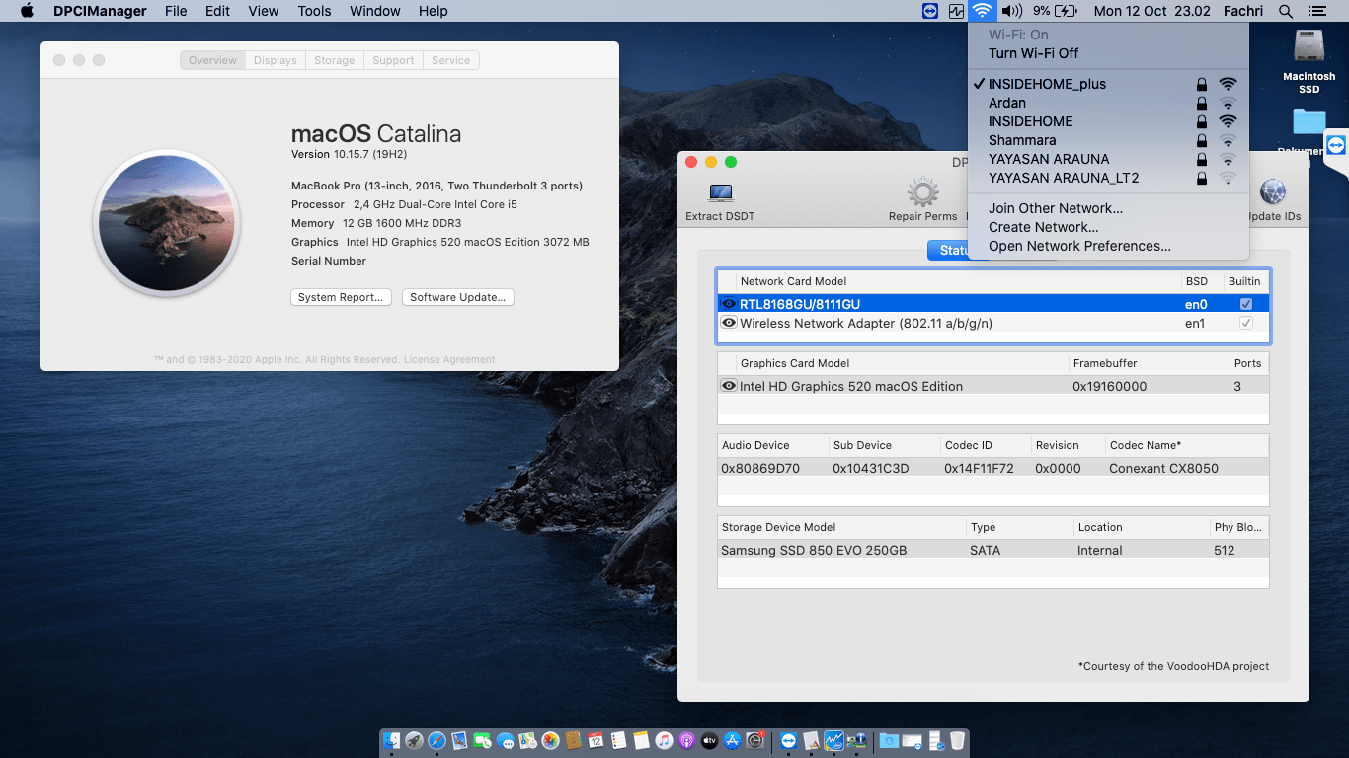Connect to the INSIDEHOME Wi-Fi network

[x=1108, y=121]
